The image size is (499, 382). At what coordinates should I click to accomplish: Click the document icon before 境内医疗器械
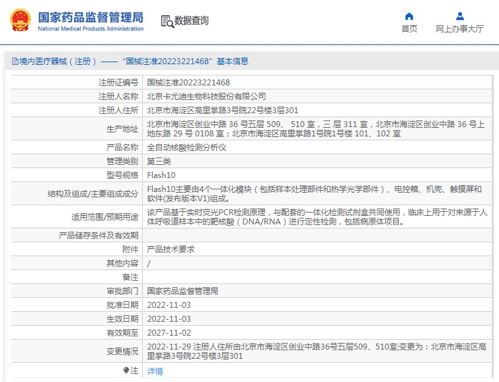click(x=15, y=61)
